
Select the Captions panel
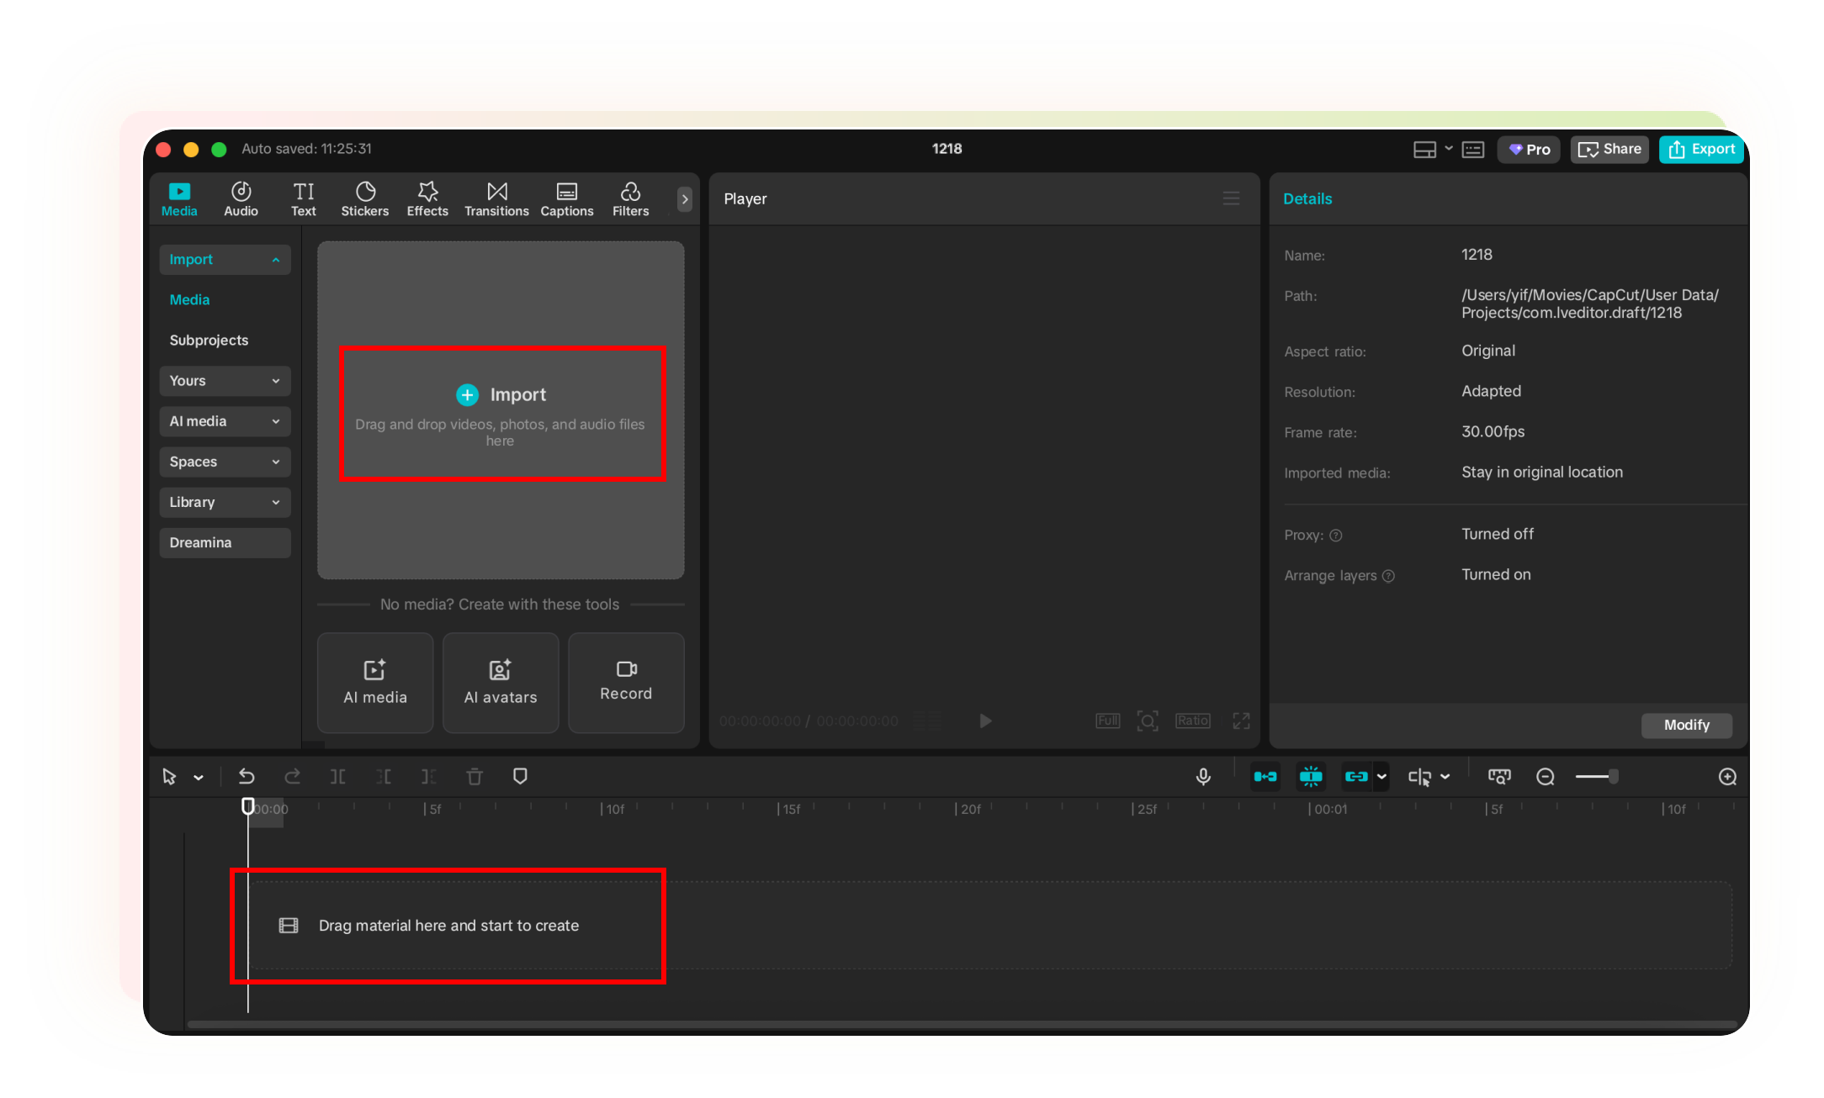[x=566, y=198]
